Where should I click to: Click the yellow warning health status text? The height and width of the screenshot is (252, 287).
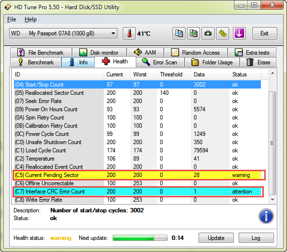[60, 238]
